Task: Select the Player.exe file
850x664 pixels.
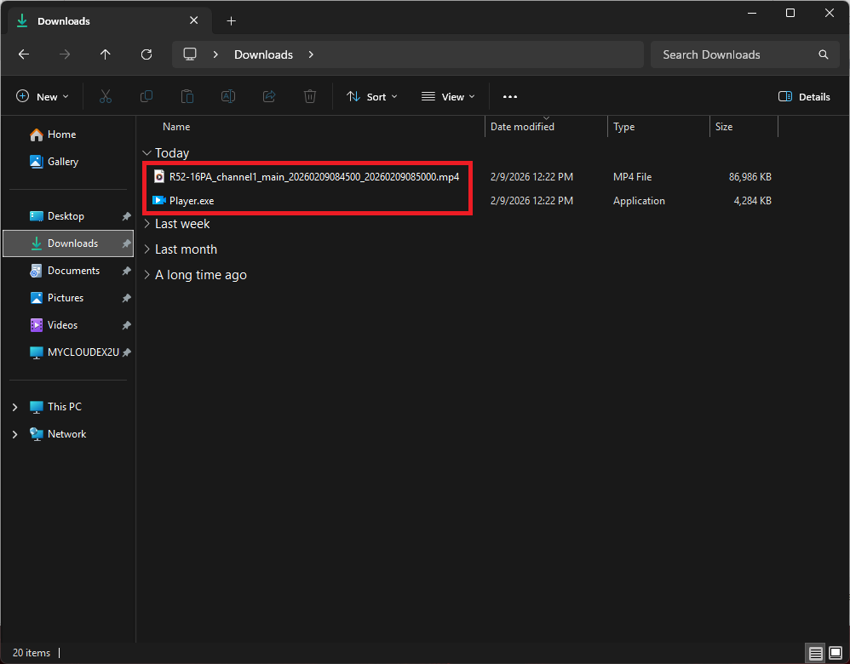Action: [x=192, y=201]
